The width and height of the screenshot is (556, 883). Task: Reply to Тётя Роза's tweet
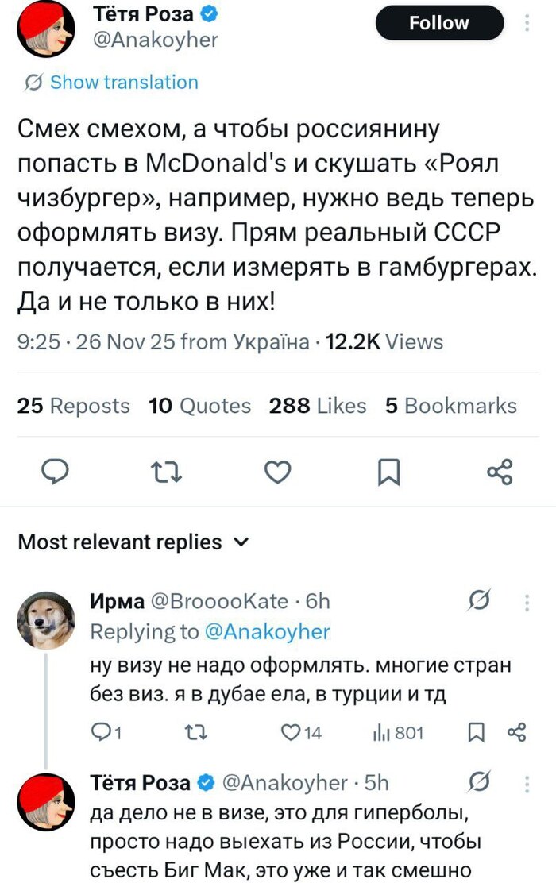point(55,472)
